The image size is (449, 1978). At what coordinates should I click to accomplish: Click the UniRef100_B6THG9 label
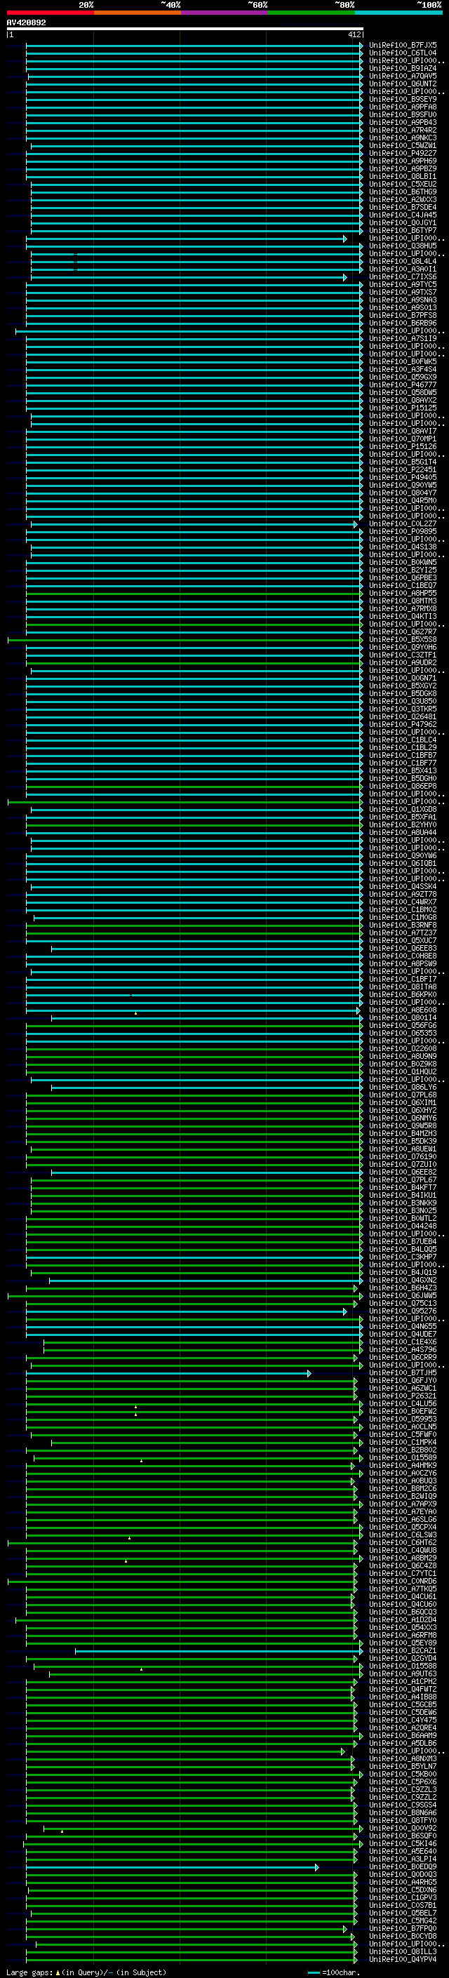pos(403,192)
